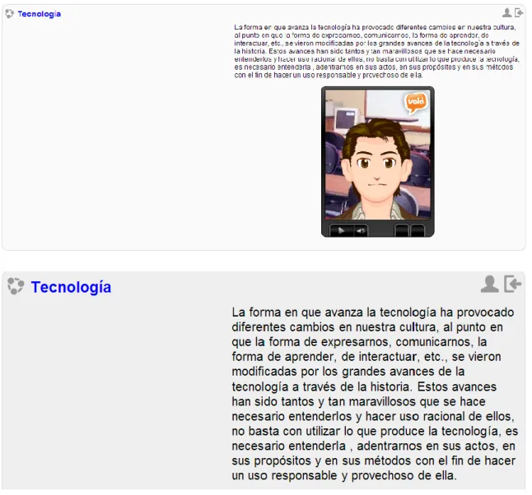Screen dimensions: 532x495
Task: Click the small paragraph starting 'La forma en que avanza'
Action: click(x=376, y=51)
